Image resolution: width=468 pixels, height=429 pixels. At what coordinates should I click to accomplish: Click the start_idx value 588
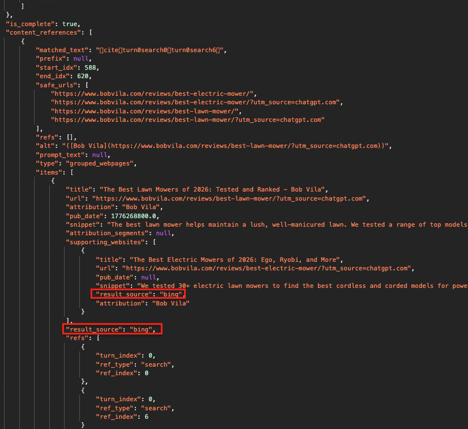pos(90,68)
